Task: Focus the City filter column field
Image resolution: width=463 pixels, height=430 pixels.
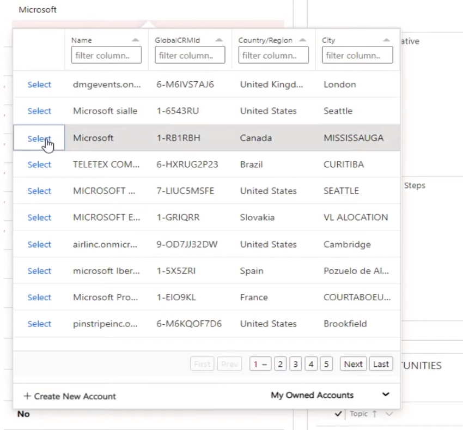Action: 357,55
